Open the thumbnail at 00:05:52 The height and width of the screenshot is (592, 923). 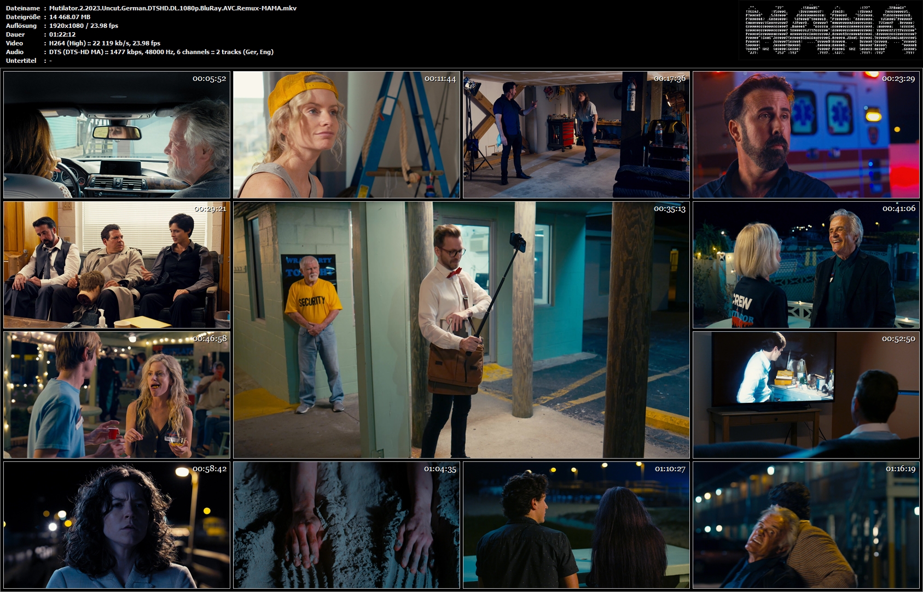coord(117,134)
